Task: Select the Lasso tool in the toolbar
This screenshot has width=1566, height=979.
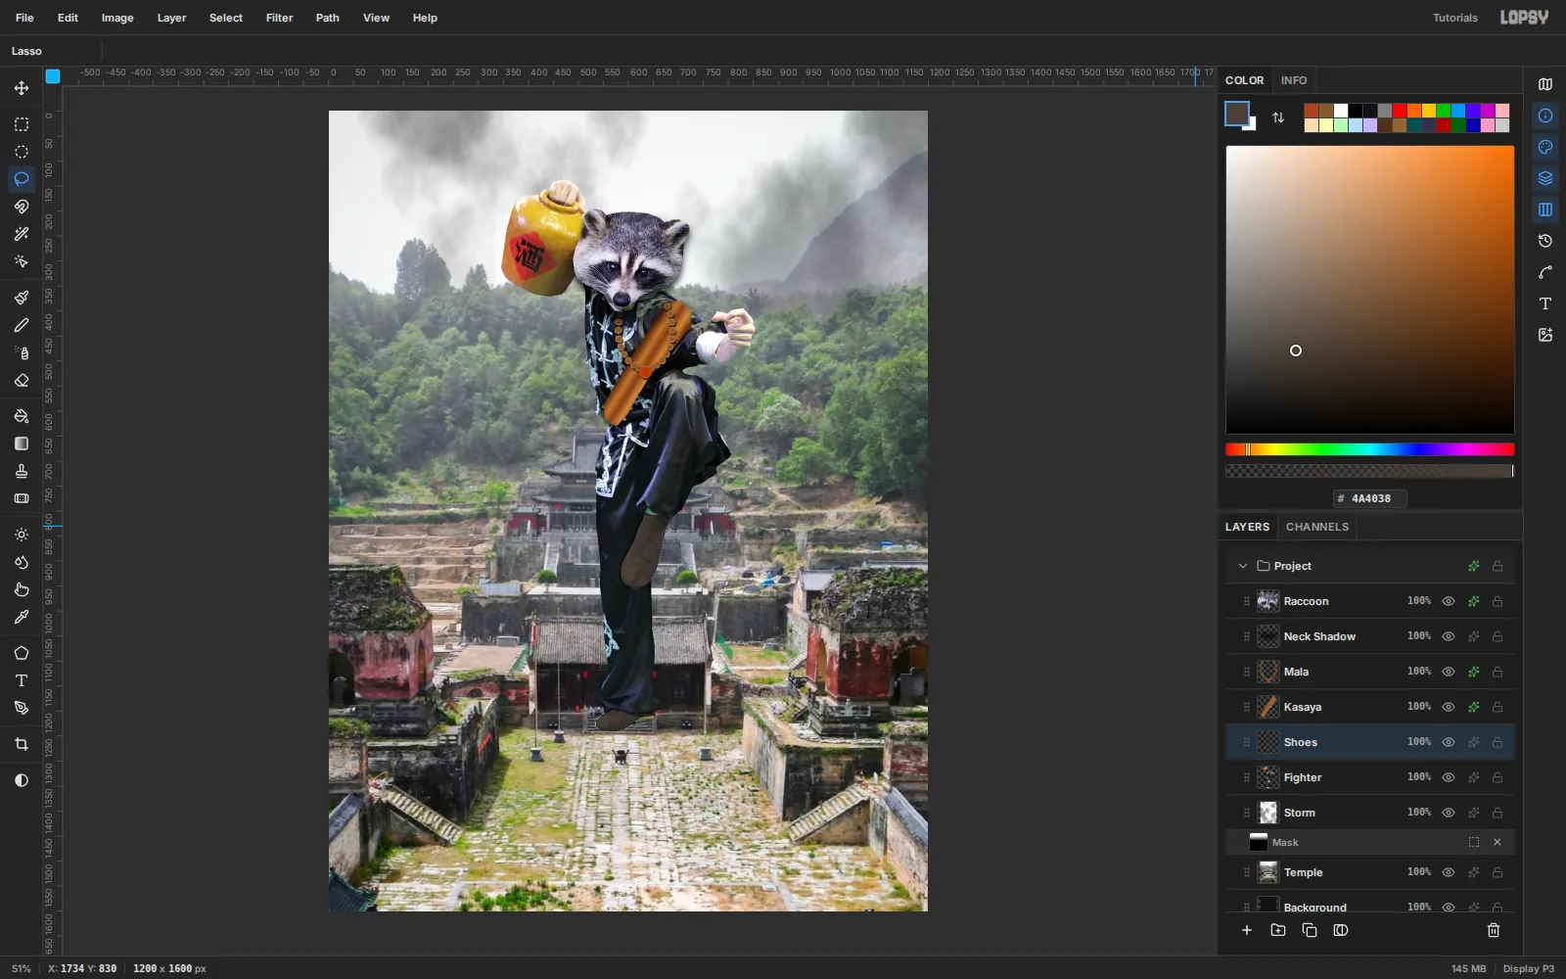Action: [x=22, y=179]
